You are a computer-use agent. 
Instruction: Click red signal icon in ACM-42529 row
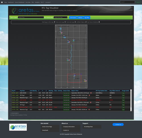click(x=91, y=93)
